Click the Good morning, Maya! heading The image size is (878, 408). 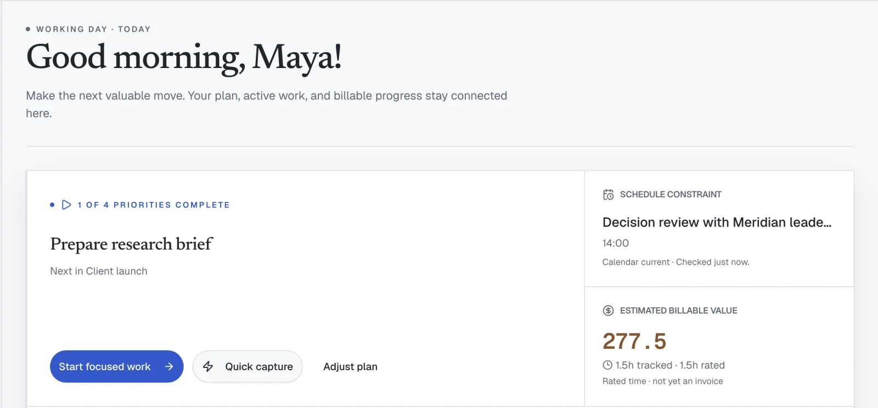[x=184, y=58]
